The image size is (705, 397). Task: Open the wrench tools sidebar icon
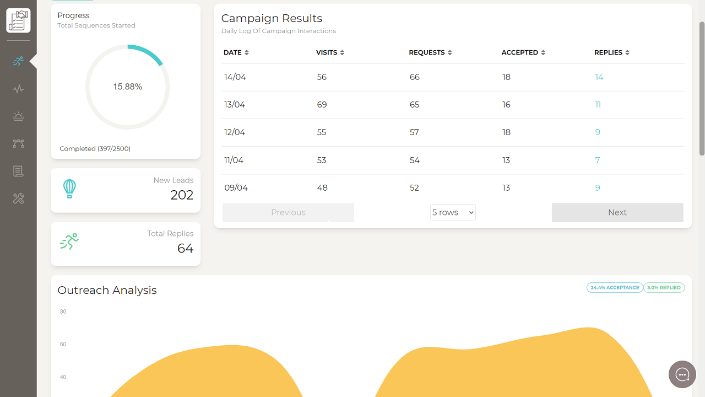18,199
